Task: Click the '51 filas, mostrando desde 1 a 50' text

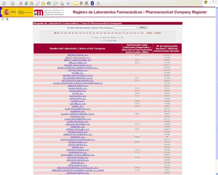Action: click(x=107, y=37)
